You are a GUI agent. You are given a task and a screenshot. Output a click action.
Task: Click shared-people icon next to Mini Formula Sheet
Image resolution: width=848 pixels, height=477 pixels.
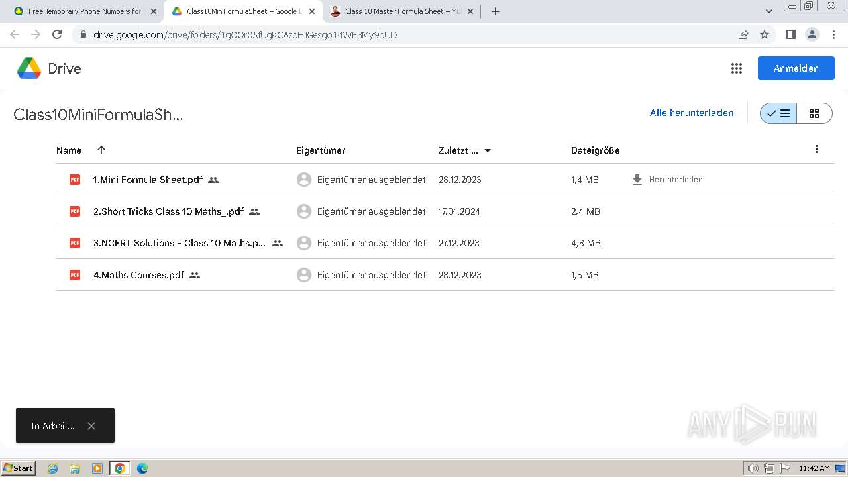pyautogui.click(x=213, y=180)
